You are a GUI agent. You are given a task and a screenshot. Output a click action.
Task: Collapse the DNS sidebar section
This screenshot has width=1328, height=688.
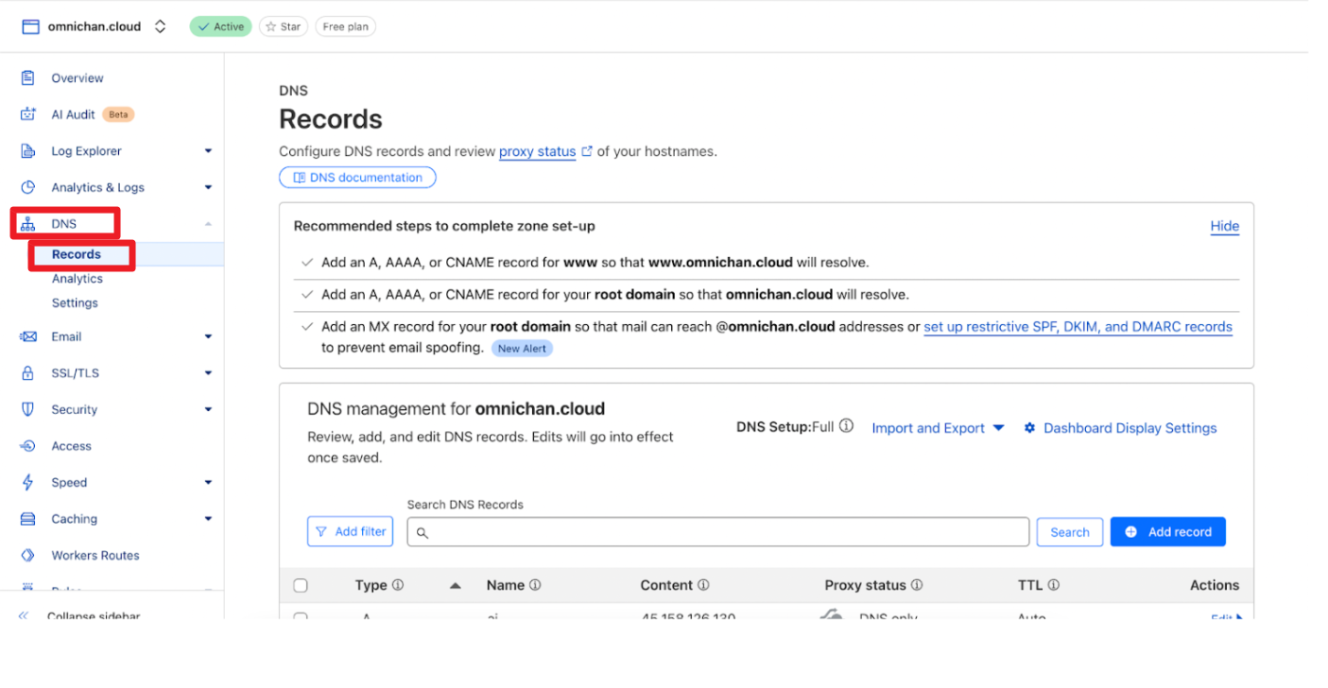208,224
